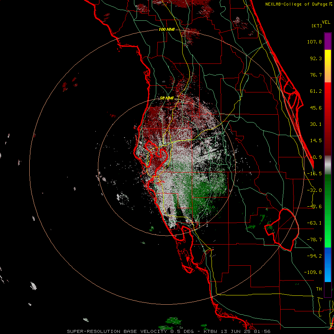This screenshot has width=334, height=334.
Task: Click the -109.8 velocity scale value
Action: pyautogui.click(x=313, y=272)
